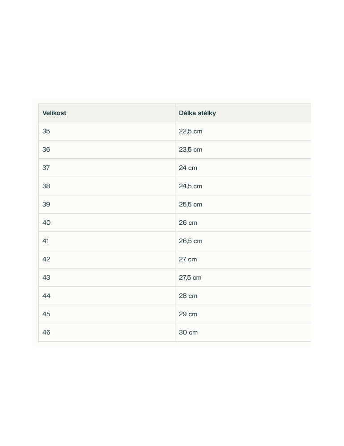This screenshot has height=446, width=344.
Task: Select the size 45 cell
Action: point(46,314)
